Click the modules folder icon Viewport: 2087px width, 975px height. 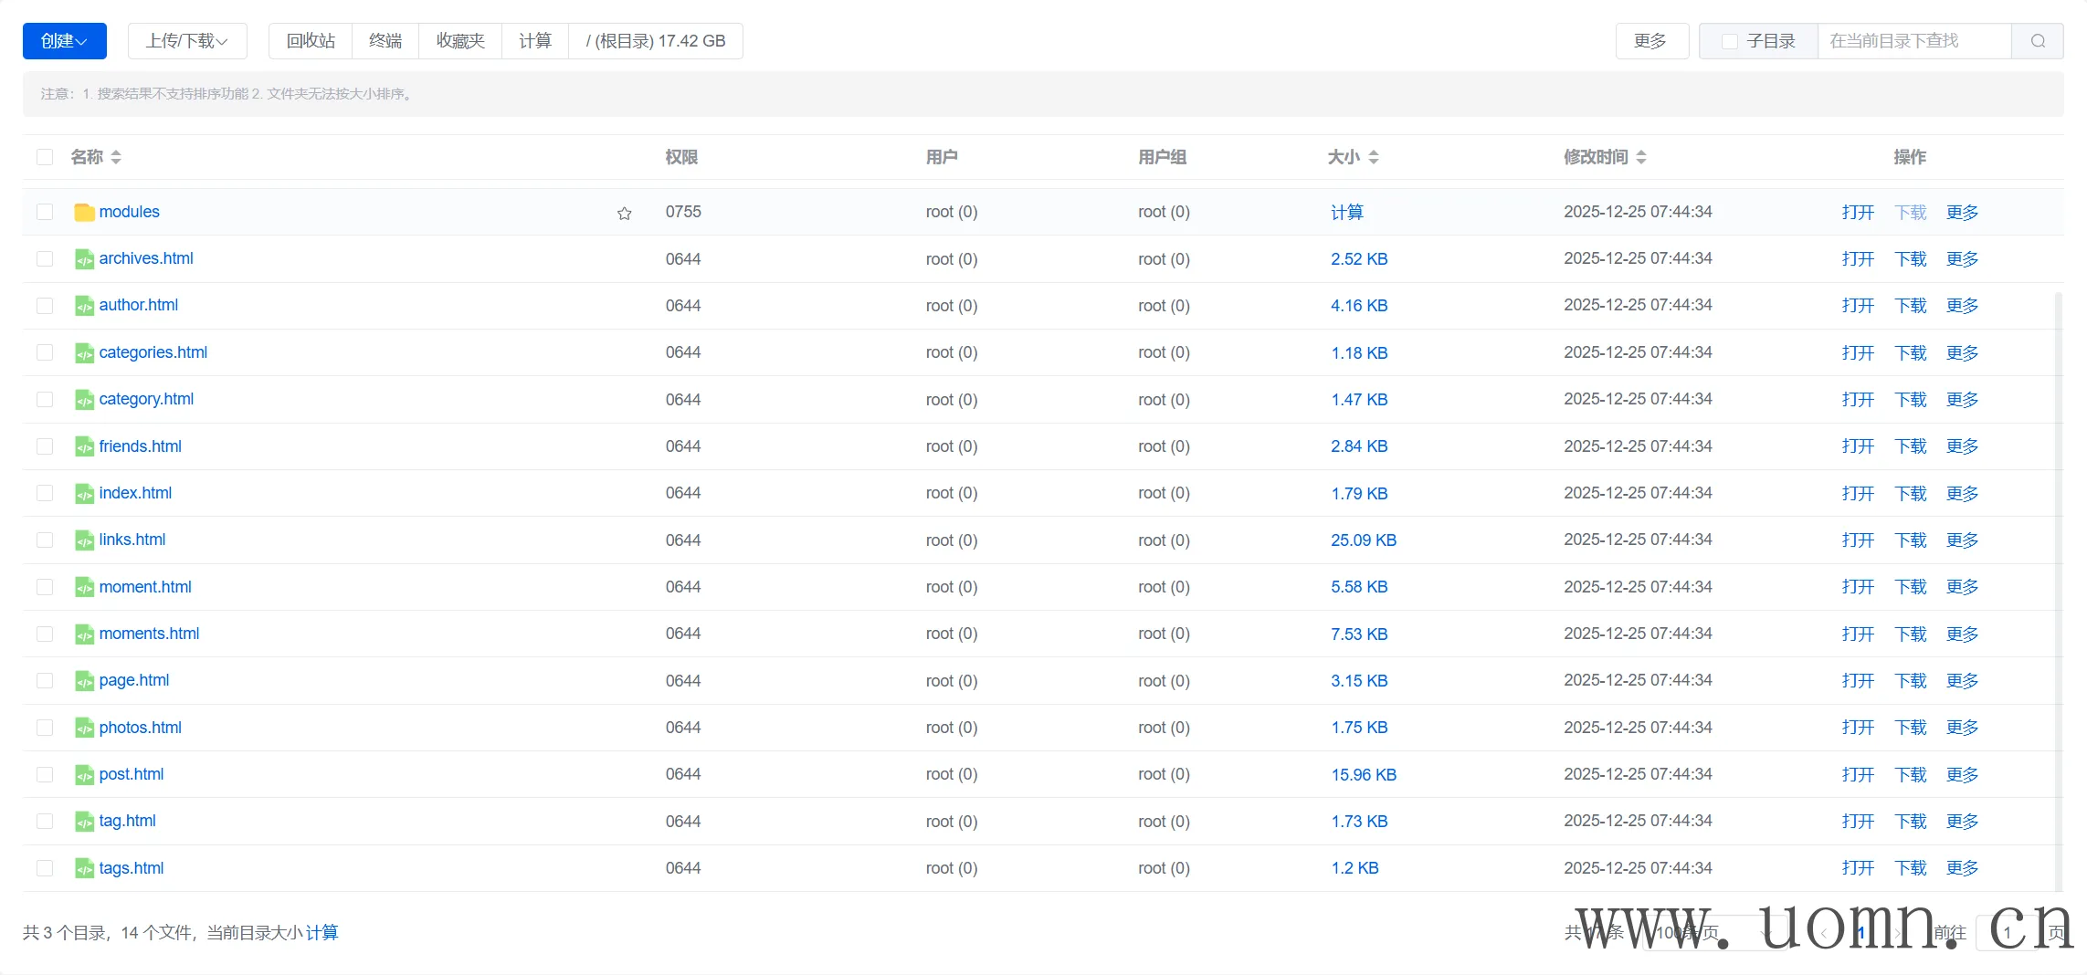tap(84, 213)
